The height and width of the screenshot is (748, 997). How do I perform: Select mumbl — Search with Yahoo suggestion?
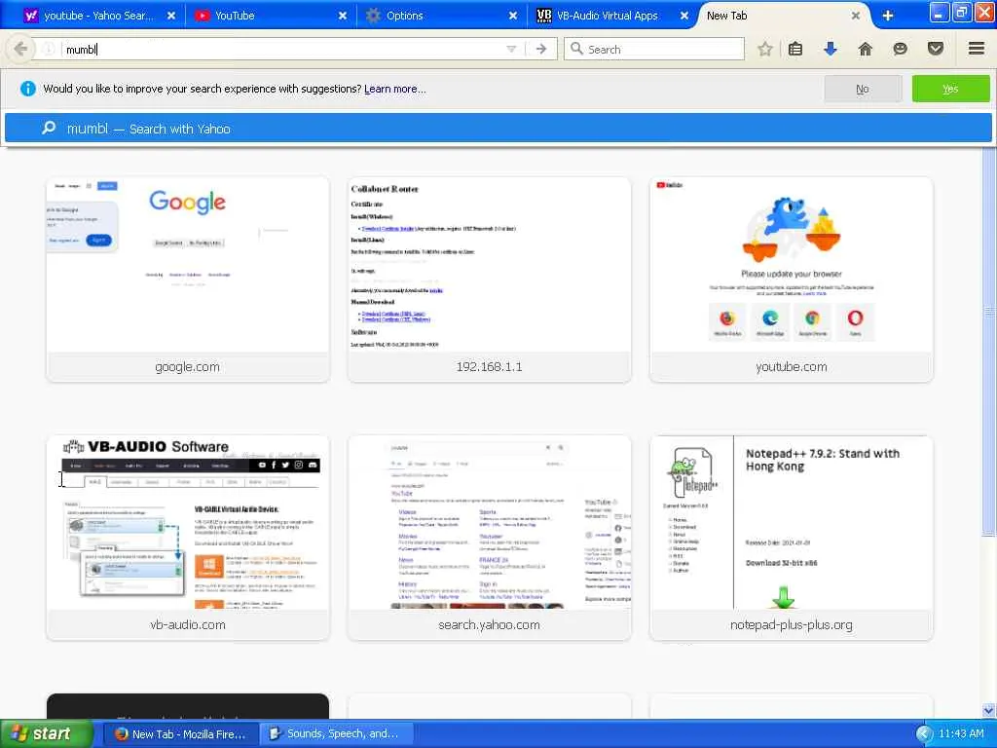(x=498, y=129)
